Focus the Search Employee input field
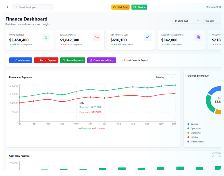This screenshot has width=224, height=176. (x=35, y=7)
